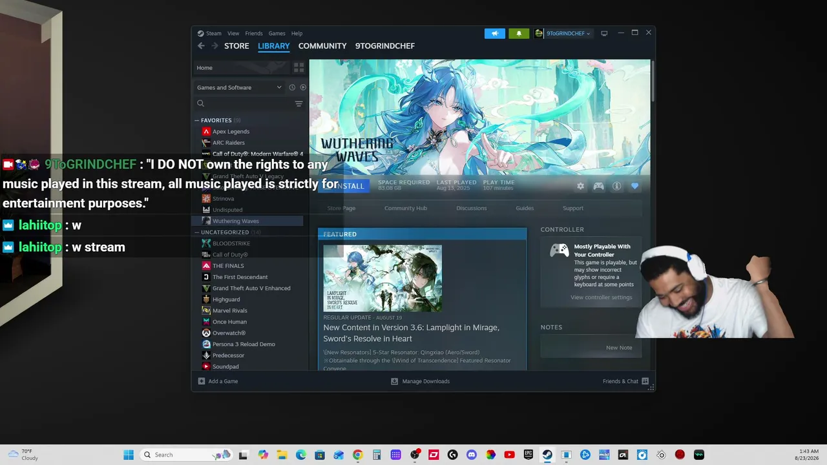
Task: Switch to the LIBRARY tab
Action: 274,46
